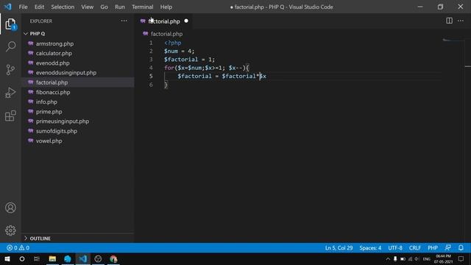Change language mode via PHP
471x265 pixels.
pyautogui.click(x=433, y=248)
